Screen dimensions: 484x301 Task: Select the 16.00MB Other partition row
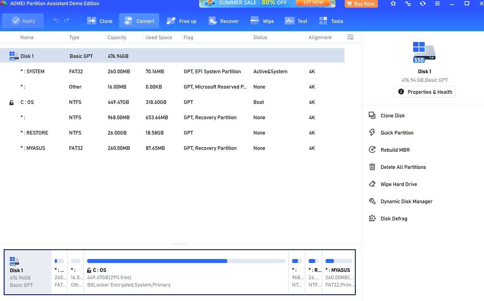[x=172, y=87]
